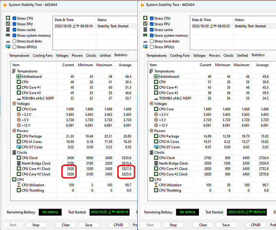This screenshot has height=230, width=276.
Task: Click the AIDA64 flame icon in left window title
Action: point(5,5)
